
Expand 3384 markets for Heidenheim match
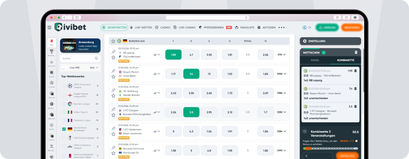[281, 131]
